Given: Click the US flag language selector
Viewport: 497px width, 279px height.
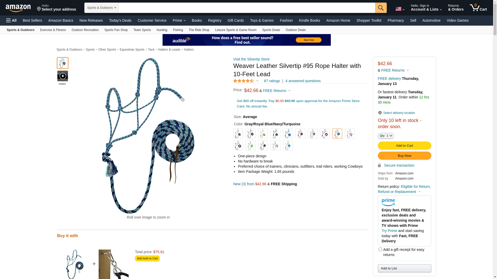Looking at the screenshot, I should 400,9.
